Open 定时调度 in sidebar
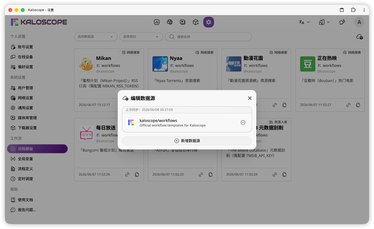The width and height of the screenshot is (374, 229). pyautogui.click(x=37, y=179)
